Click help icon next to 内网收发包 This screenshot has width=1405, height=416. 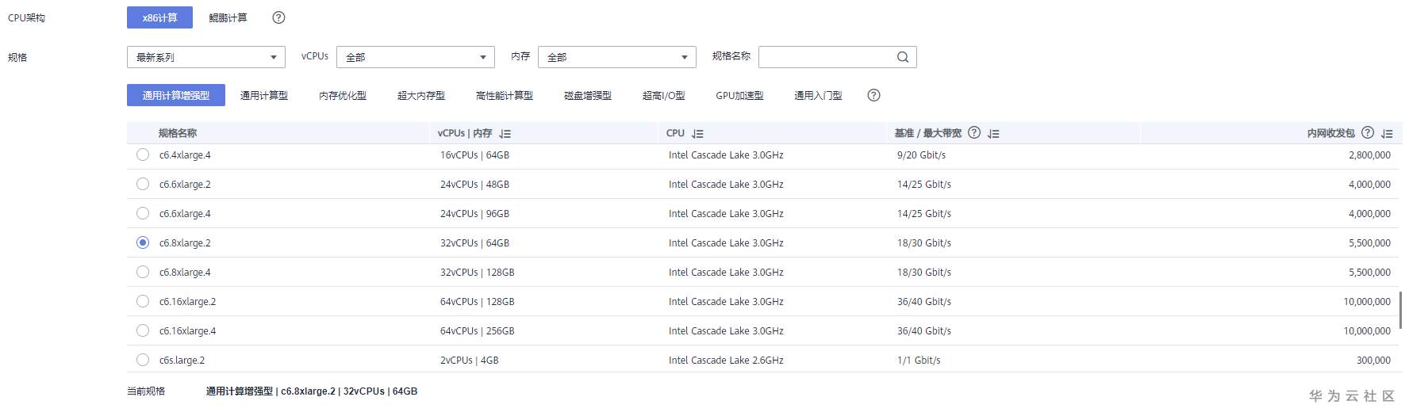tap(1368, 133)
